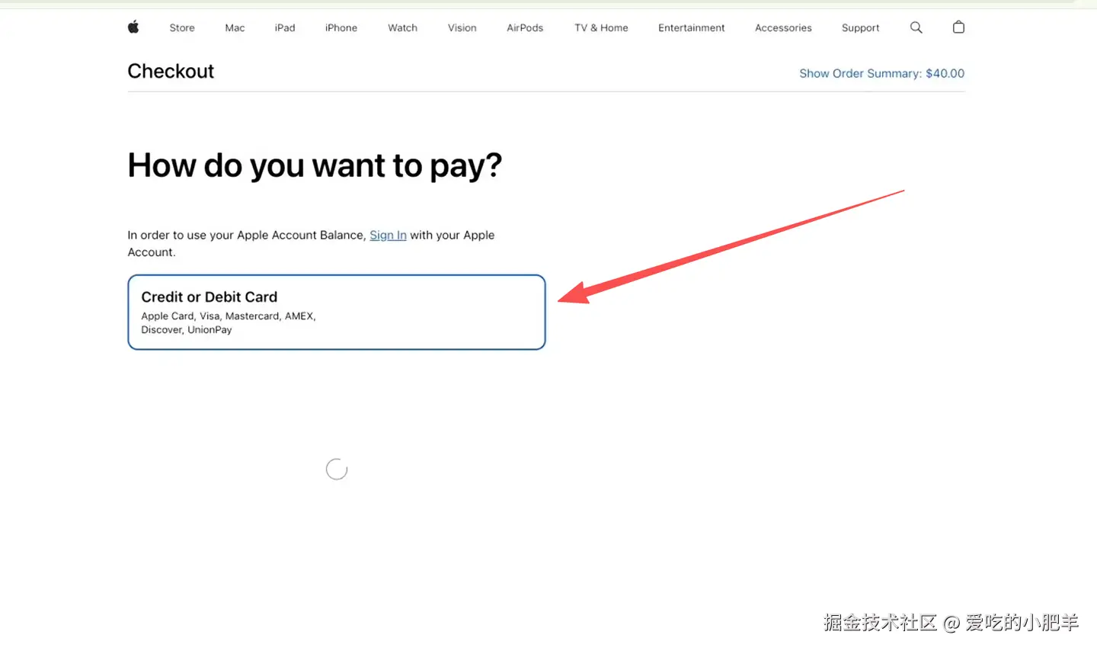Open the Vision menu item
Image resolution: width=1097 pixels, height=651 pixels.
point(462,27)
